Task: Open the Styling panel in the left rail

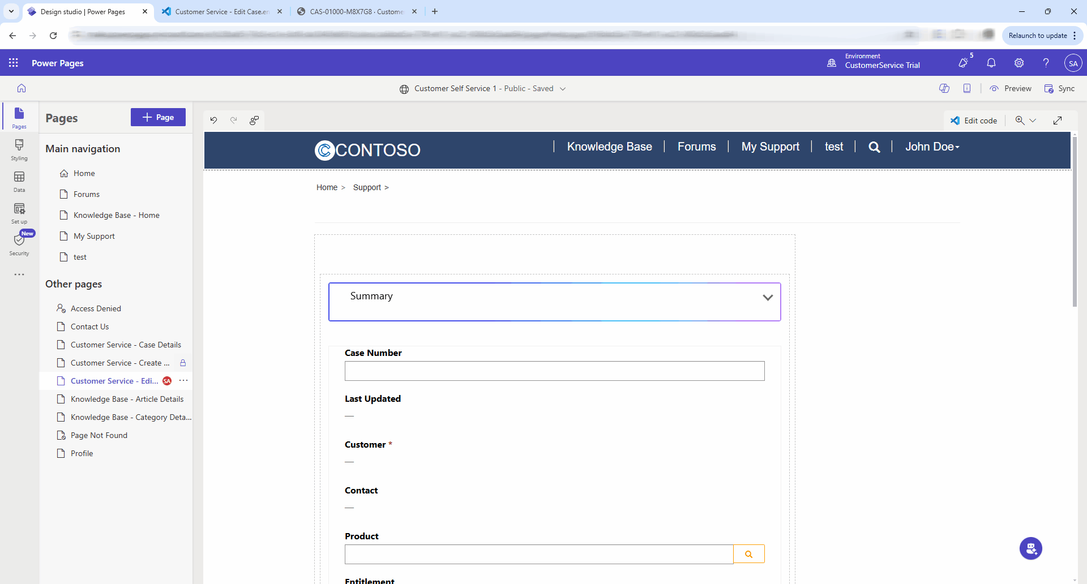Action: [x=19, y=149]
